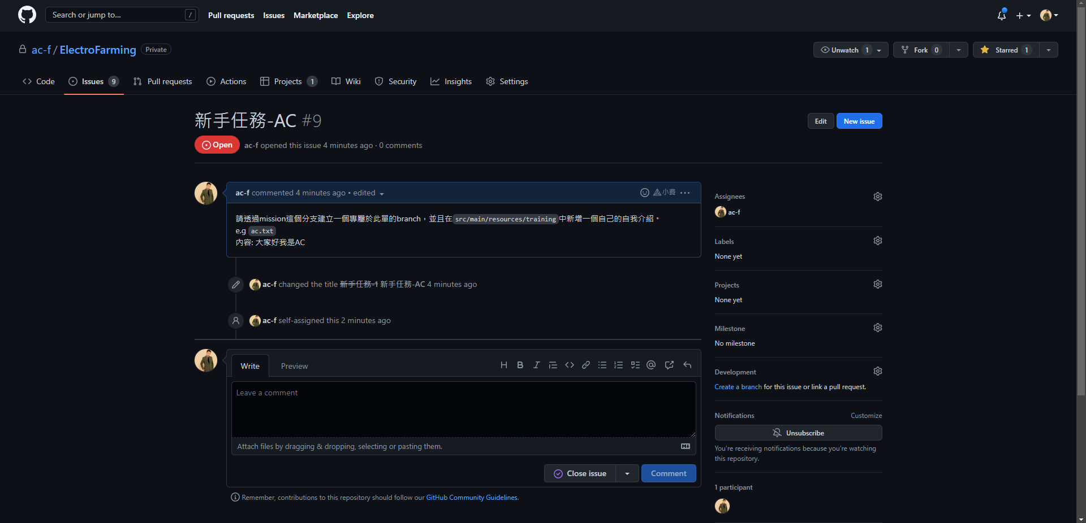
Task: Expand the star lists dropdown arrow
Action: pos(1049,50)
